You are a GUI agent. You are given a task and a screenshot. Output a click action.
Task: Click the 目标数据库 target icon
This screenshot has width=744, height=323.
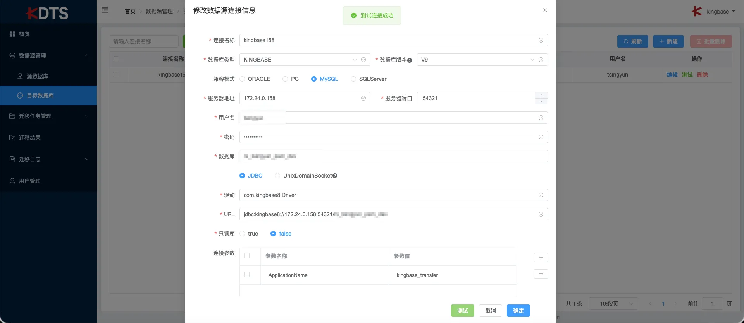[x=20, y=96]
